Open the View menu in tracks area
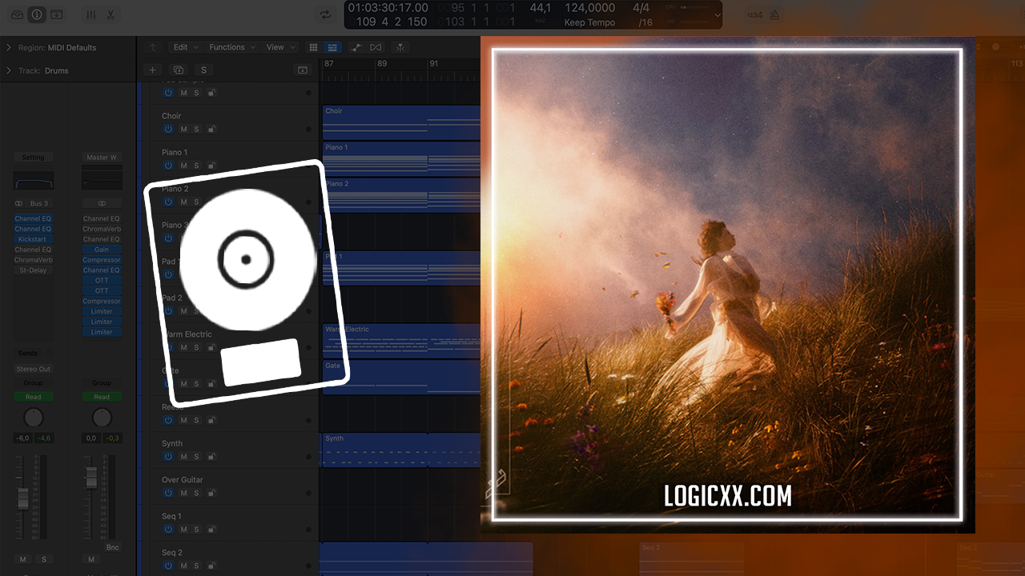 [280, 47]
